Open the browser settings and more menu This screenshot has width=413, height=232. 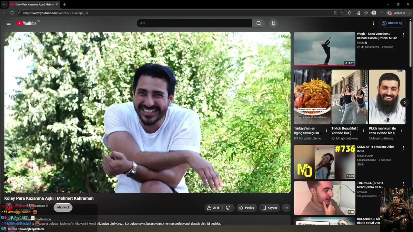pos(381,13)
